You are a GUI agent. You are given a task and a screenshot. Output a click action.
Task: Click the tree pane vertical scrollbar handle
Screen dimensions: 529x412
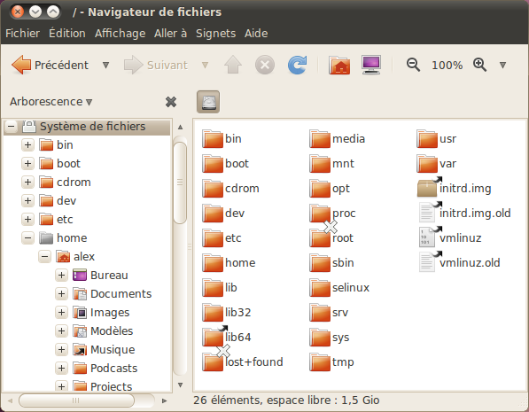[180, 183]
